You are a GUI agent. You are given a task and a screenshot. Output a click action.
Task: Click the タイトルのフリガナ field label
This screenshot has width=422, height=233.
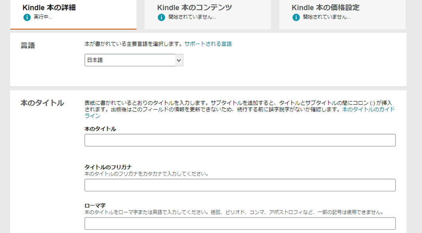tap(108, 167)
